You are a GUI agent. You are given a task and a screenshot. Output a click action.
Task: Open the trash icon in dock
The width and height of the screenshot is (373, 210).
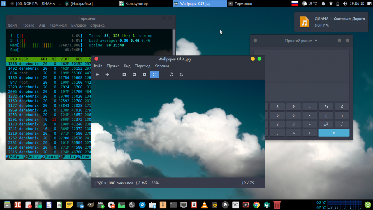[x=277, y=205]
